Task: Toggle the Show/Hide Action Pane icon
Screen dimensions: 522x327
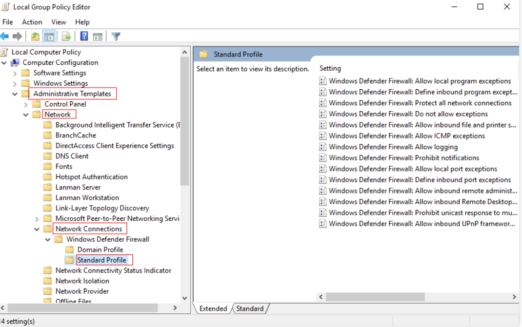Action: 98,37
